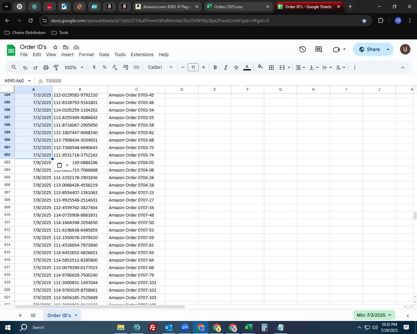
Task: Star the Order ID's document
Action: point(55,47)
